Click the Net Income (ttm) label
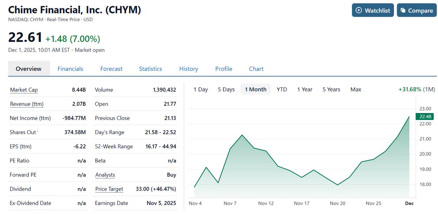The width and height of the screenshot is (438, 214). pos(30,118)
